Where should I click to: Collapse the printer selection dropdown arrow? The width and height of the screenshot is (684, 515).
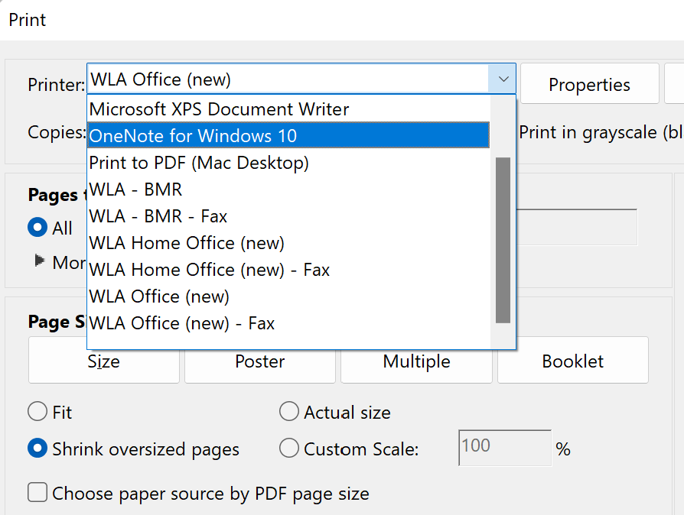[x=503, y=79]
